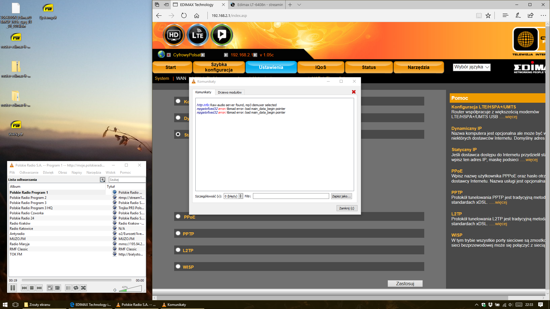Add page to favorites star icon
This screenshot has height=309, width=550.
[488, 15]
